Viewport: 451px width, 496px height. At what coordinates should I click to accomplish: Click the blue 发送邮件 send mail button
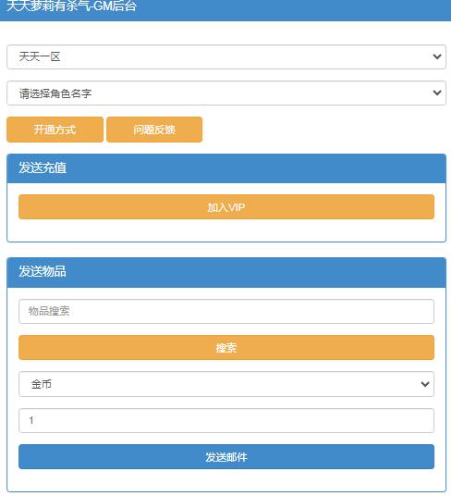(226, 457)
